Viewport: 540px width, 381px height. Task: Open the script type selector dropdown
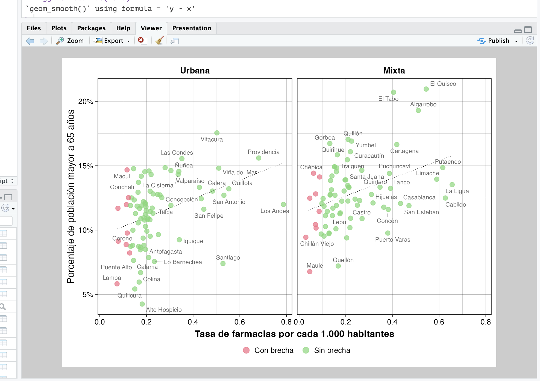pyautogui.click(x=7, y=181)
